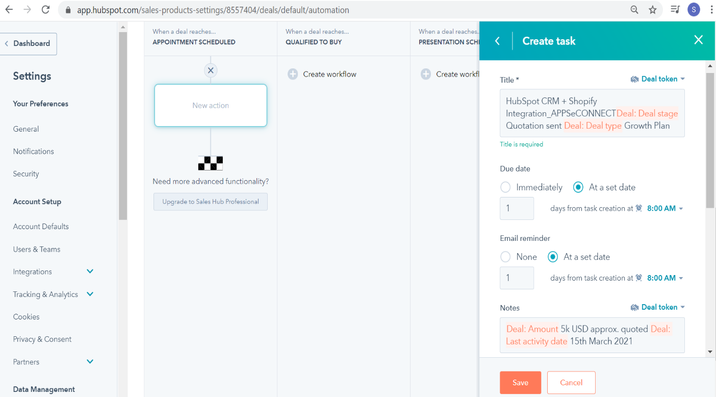Click plus icon under Presentation Scheduled column

click(426, 75)
